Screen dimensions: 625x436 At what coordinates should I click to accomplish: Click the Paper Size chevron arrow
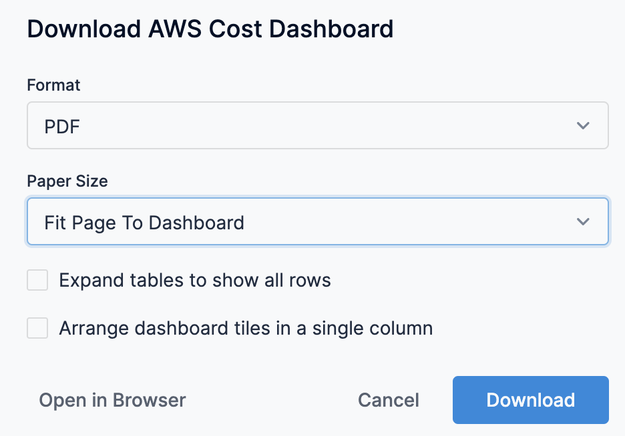[583, 221]
